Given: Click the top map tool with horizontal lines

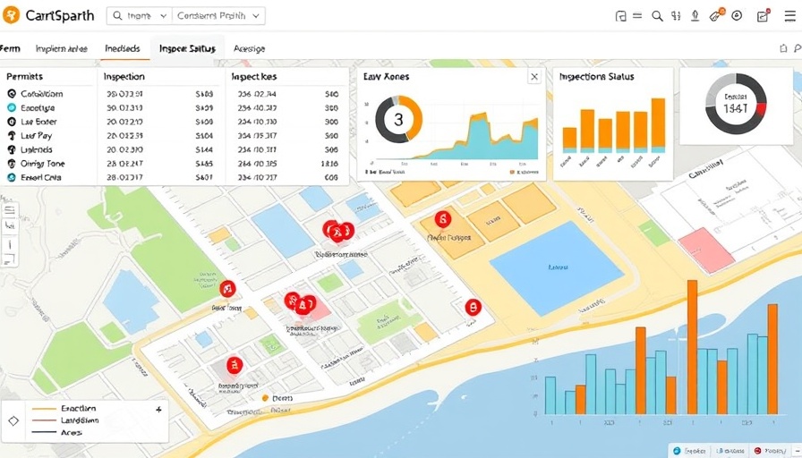Looking at the screenshot, I should click(10, 210).
